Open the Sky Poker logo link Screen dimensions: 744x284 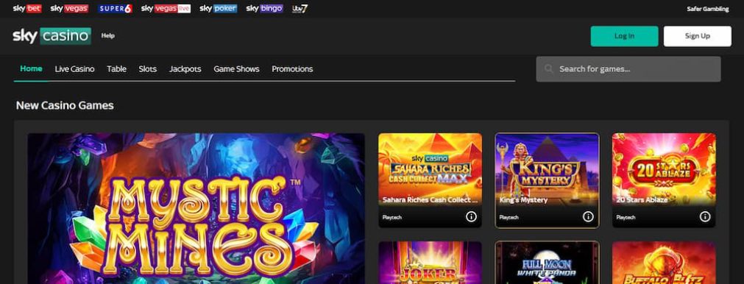(x=219, y=9)
